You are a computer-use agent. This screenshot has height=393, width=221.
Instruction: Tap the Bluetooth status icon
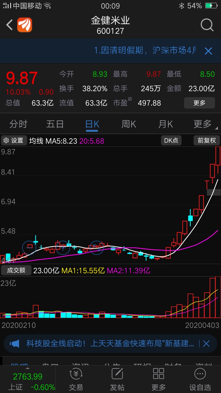(181, 6)
